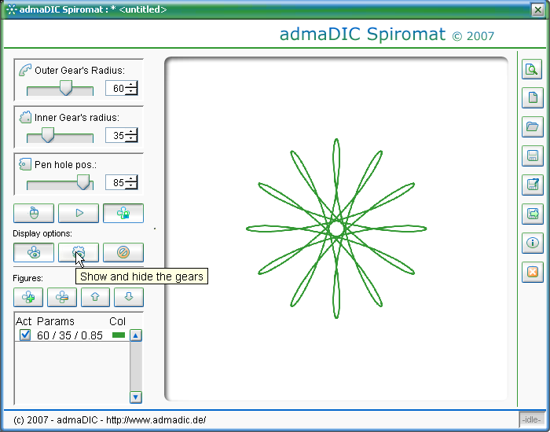The image size is (550, 432).
Task: Remove the selected figure
Action: (62, 297)
